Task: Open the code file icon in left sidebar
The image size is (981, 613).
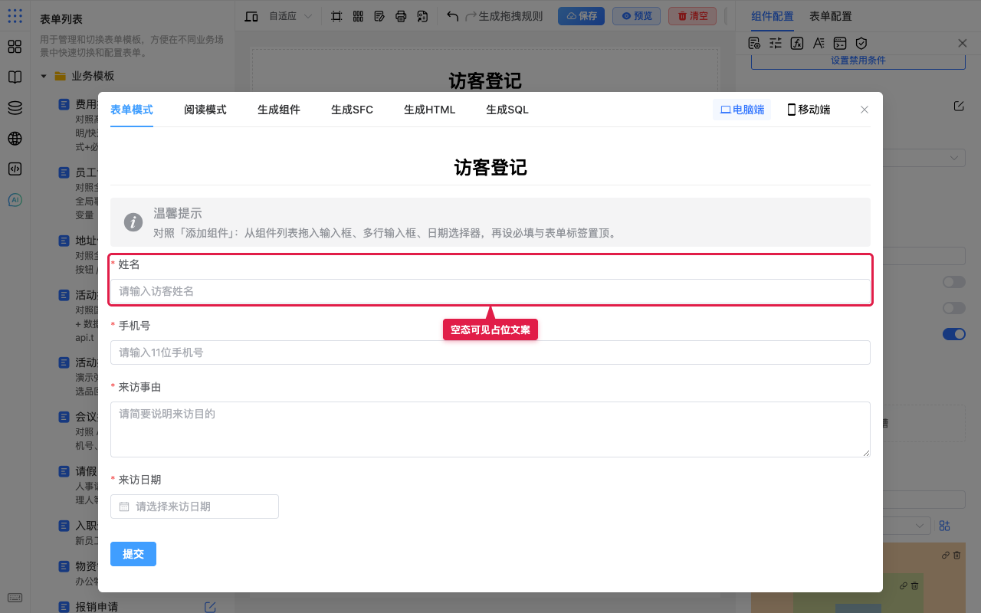Action: pyautogui.click(x=15, y=169)
